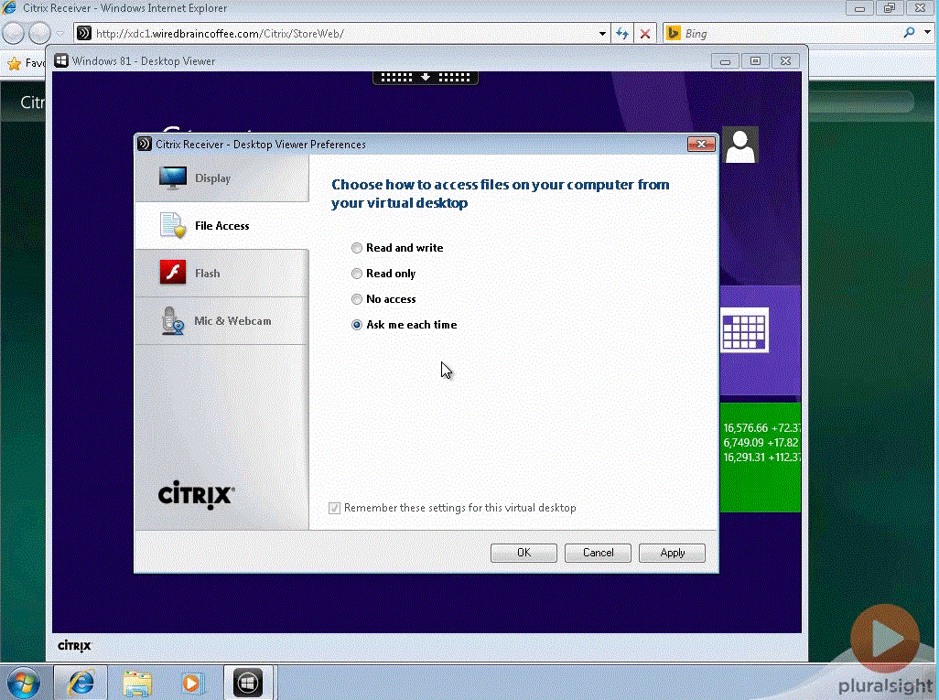The width and height of the screenshot is (939, 700).
Task: Open the Mic & Webcam tab
Action: click(221, 321)
